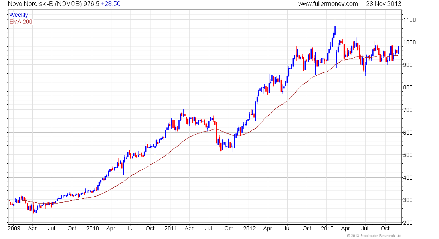Click the 'Oct' label just before 2013

click(307, 228)
